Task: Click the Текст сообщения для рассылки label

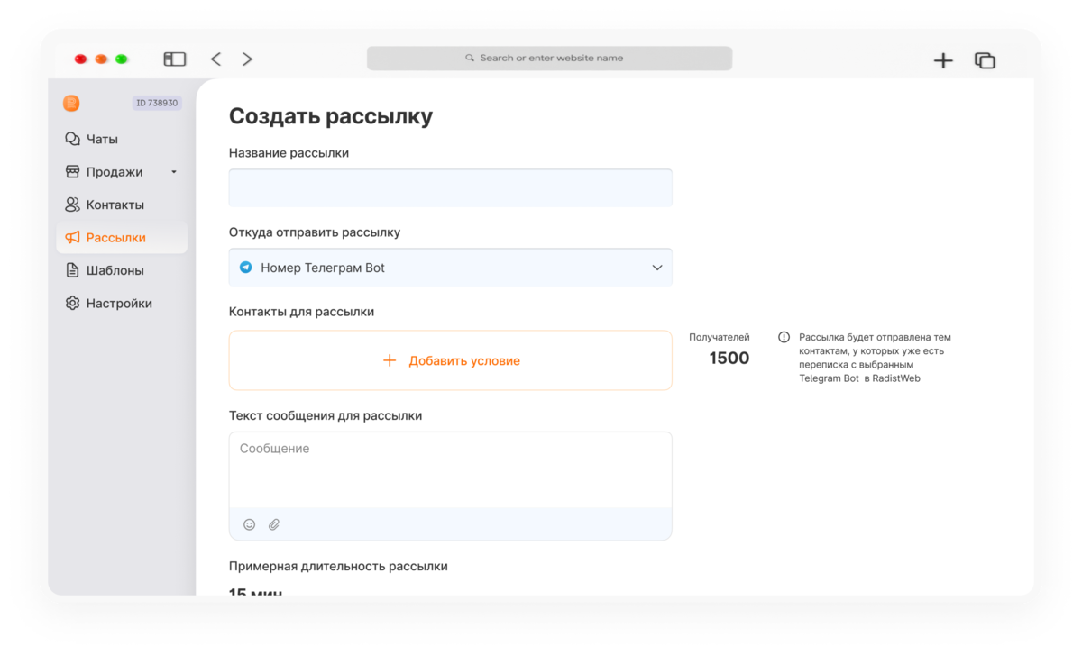Action: [326, 416]
